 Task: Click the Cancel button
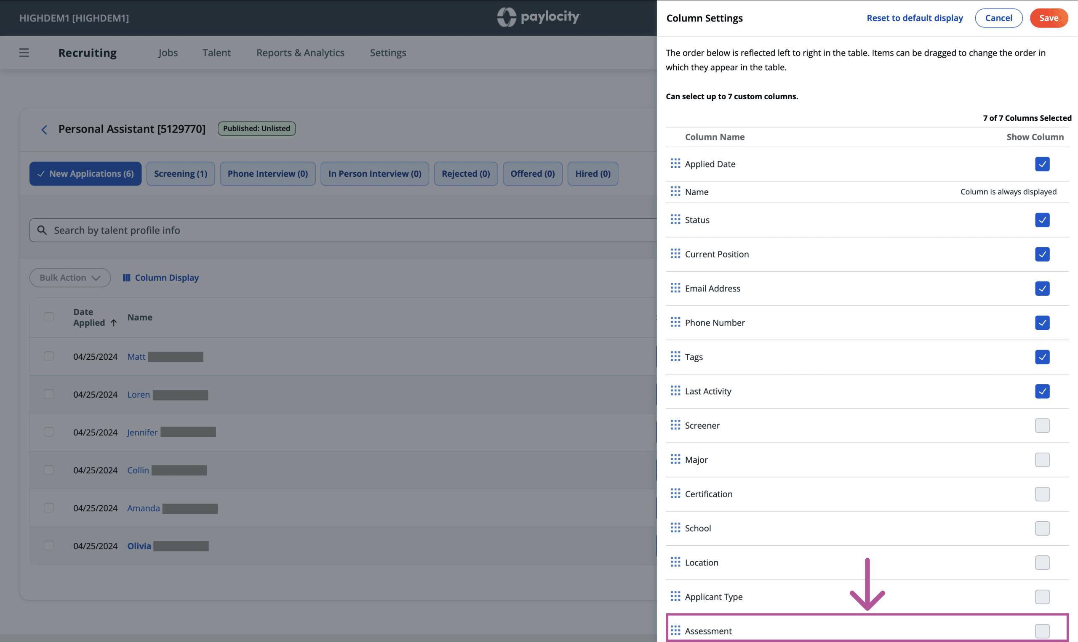click(998, 18)
